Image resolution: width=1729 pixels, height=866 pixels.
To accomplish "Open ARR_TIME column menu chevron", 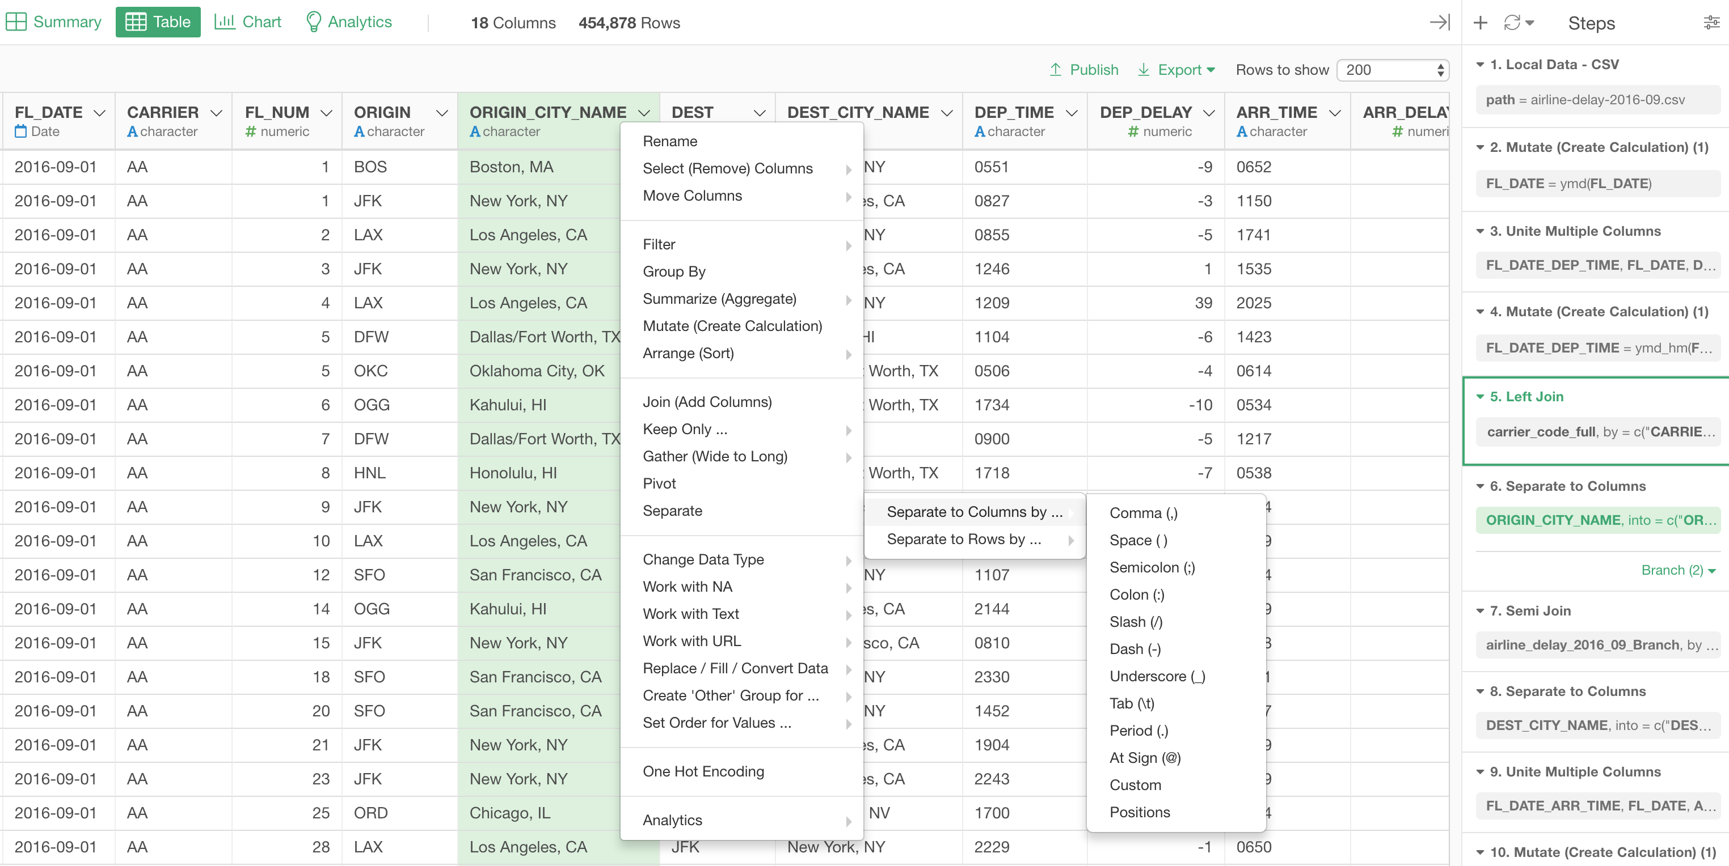I will [1334, 113].
